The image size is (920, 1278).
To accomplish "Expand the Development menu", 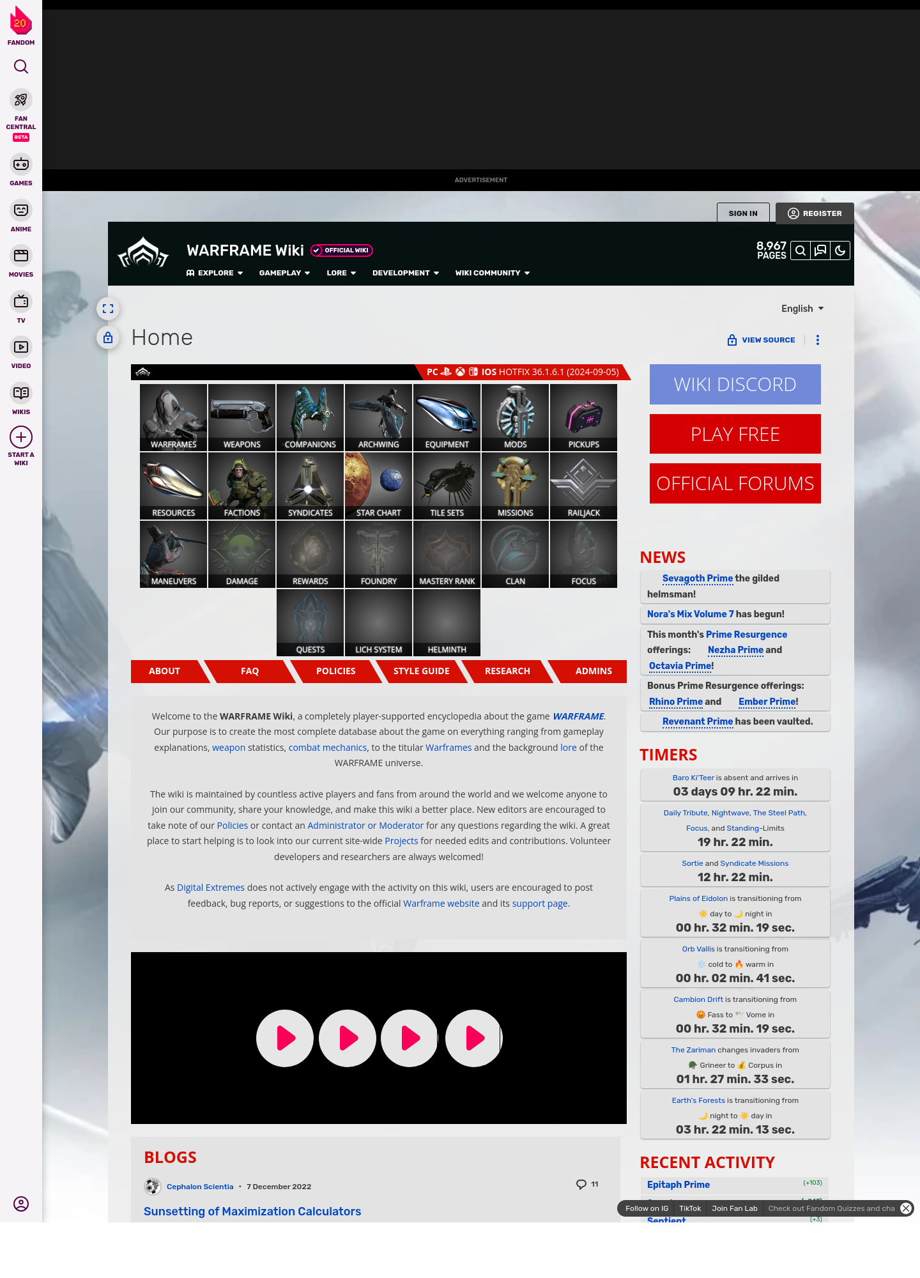I will [x=406, y=273].
